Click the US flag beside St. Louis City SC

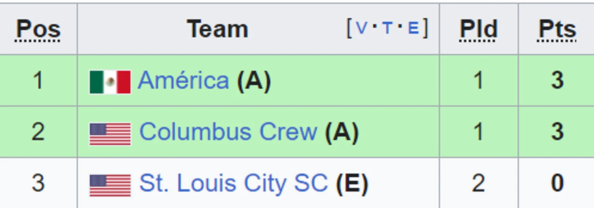tap(110, 185)
